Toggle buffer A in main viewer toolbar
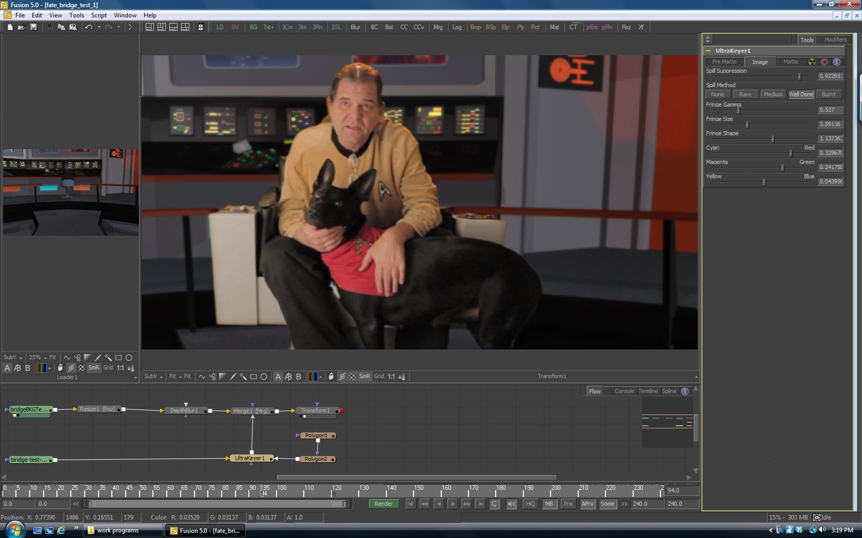This screenshot has height=538, width=862. tap(278, 377)
